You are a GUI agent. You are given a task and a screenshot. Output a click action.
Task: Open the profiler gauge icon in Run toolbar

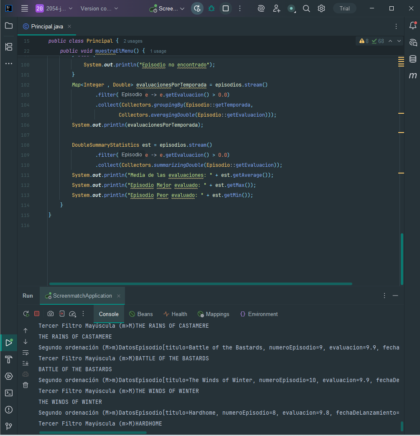(73, 314)
